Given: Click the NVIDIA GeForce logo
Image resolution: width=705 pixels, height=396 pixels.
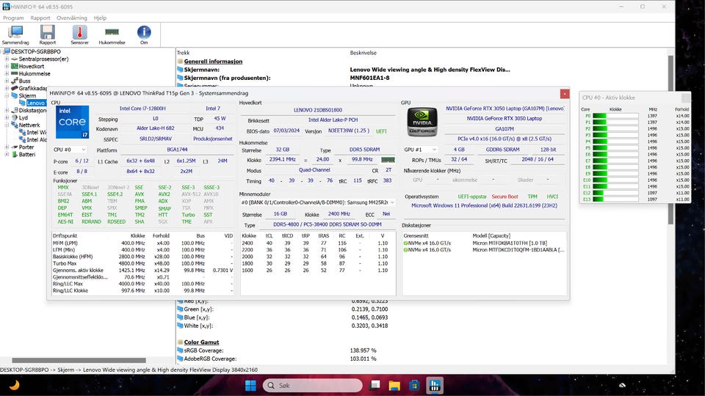Looking at the screenshot, I should point(422,121).
